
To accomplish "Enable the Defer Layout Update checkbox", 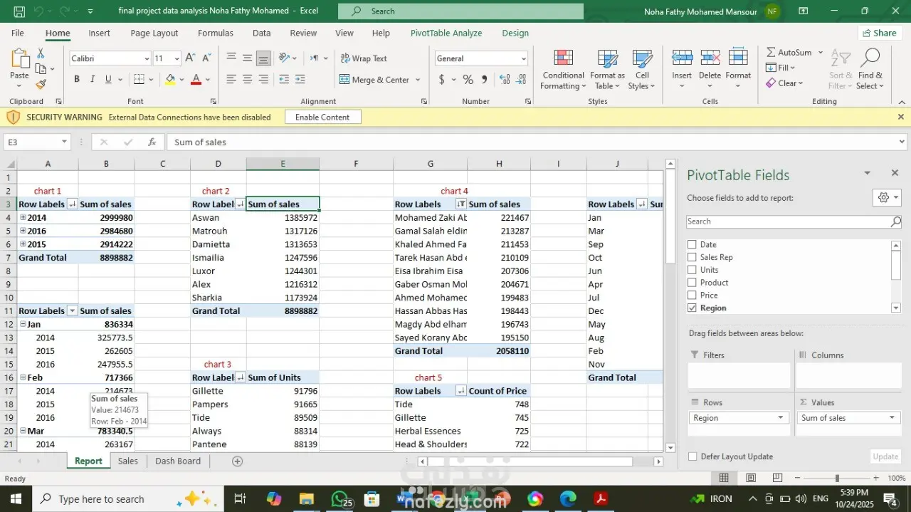I will tap(693, 456).
